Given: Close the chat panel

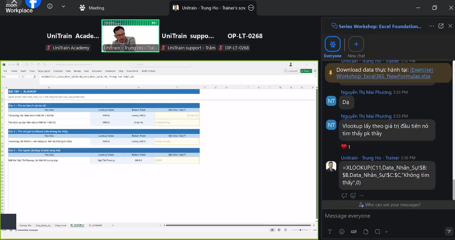Looking at the screenshot, I should coord(450,26).
